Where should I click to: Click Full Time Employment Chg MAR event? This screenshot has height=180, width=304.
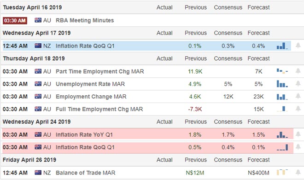[x=99, y=109]
